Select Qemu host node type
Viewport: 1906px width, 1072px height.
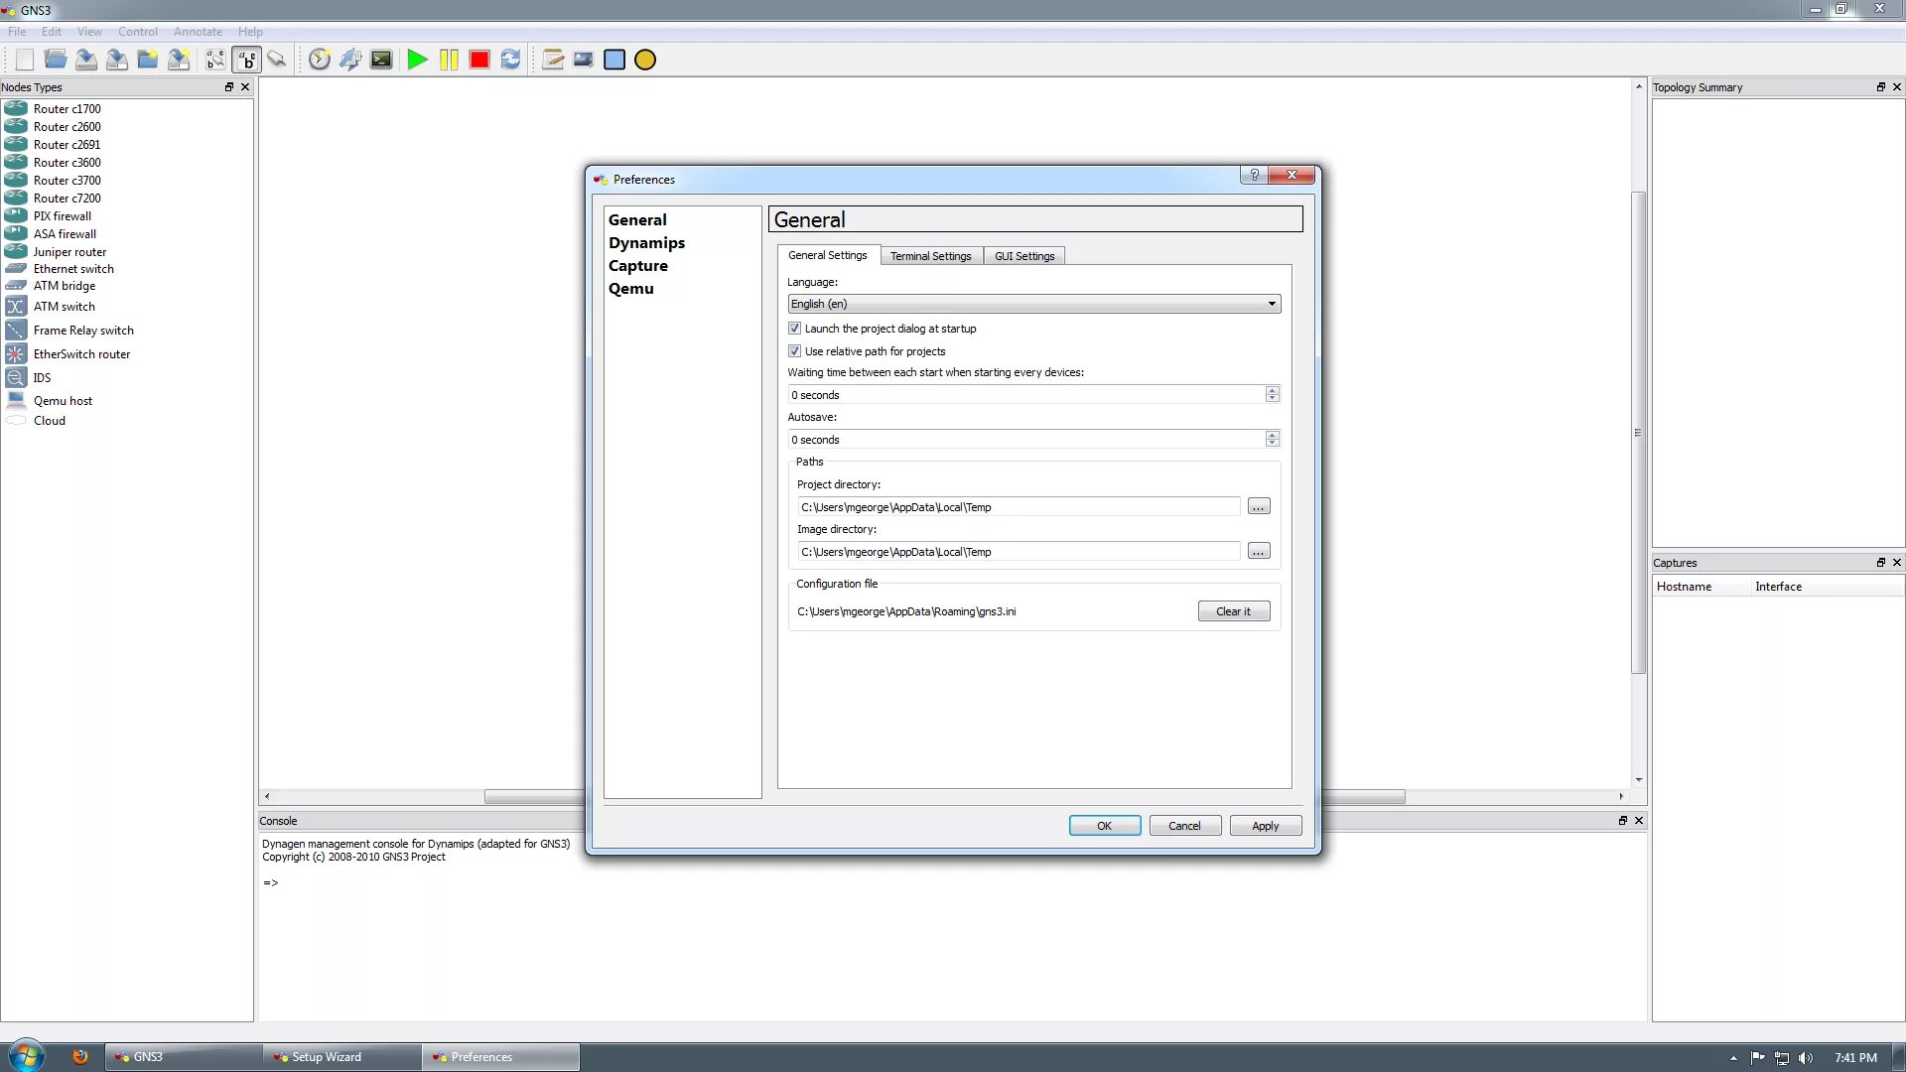tap(63, 401)
